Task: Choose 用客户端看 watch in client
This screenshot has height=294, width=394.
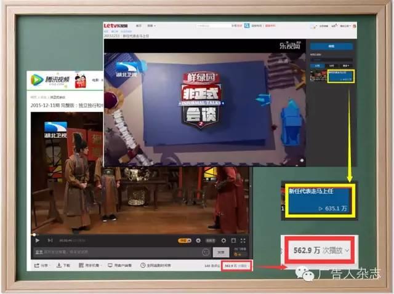Action: (119, 265)
